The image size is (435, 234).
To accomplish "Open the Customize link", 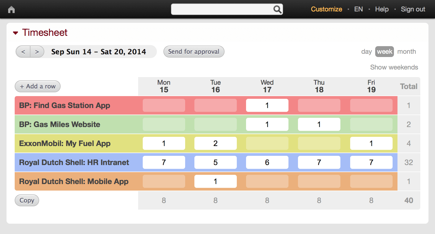I will 326,9.
